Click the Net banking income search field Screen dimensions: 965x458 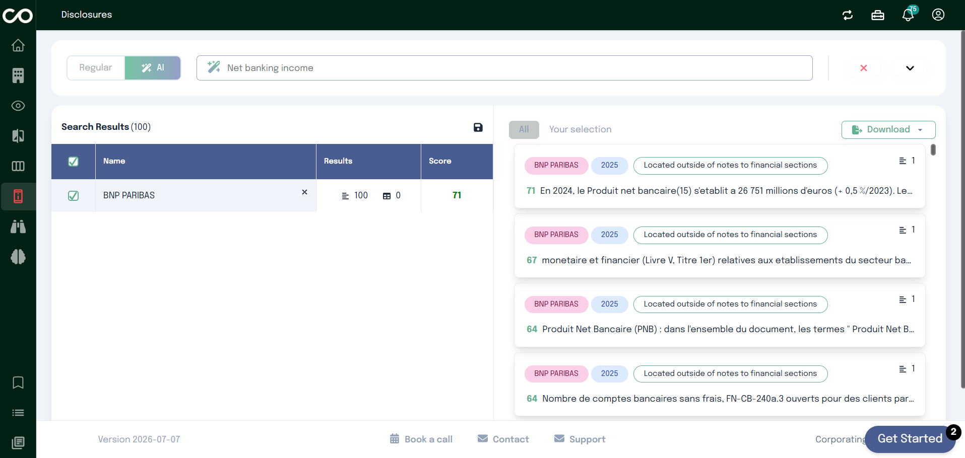coord(504,68)
